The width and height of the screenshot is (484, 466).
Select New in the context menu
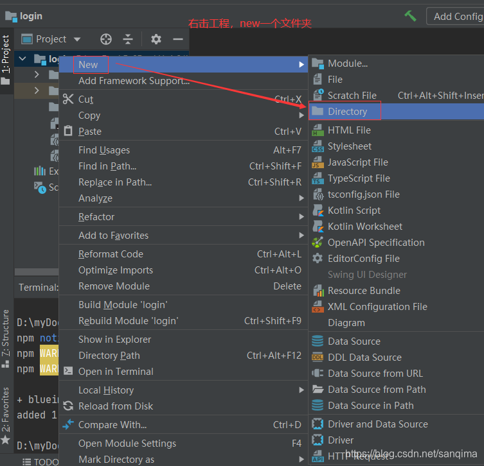click(x=183, y=65)
